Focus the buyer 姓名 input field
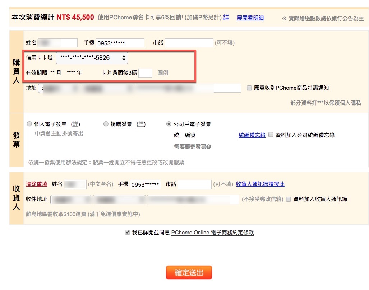This screenshot has width=369, height=290. (57, 43)
